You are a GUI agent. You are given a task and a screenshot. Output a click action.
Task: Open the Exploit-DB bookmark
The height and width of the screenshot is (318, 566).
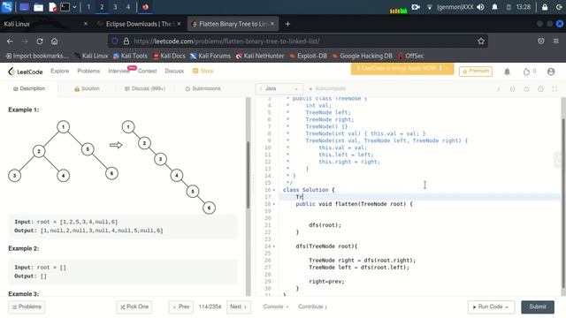[x=308, y=56]
